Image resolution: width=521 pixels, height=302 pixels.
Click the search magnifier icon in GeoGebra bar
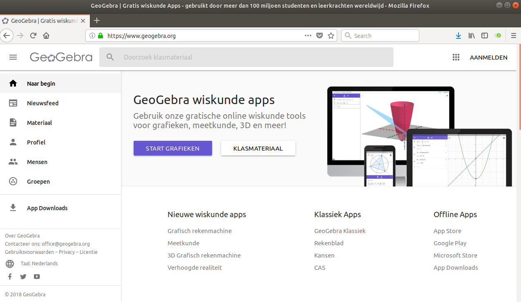click(x=110, y=57)
